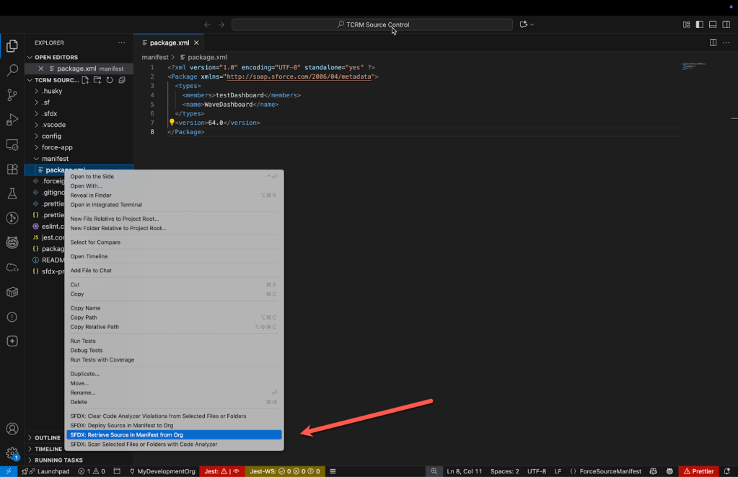Viewport: 738px width, 477px height.
Task: Toggle the secondary side bar layout button
Action: pyautogui.click(x=725, y=25)
